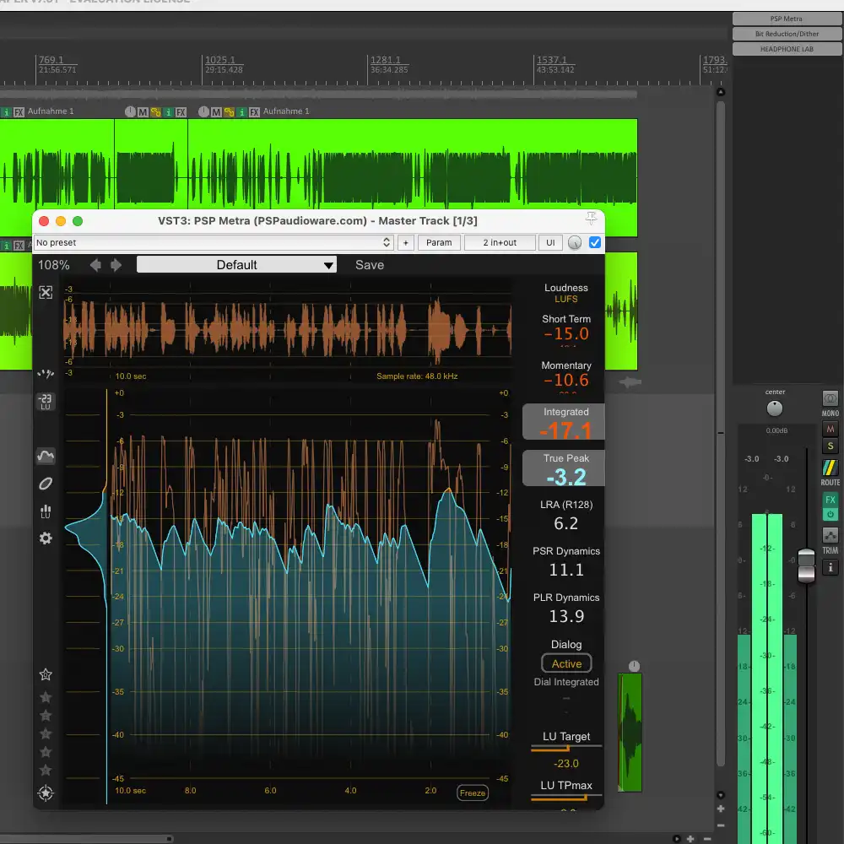Select Bit Reduction/Dither in master FX list
The height and width of the screenshot is (844, 844).
[787, 34]
